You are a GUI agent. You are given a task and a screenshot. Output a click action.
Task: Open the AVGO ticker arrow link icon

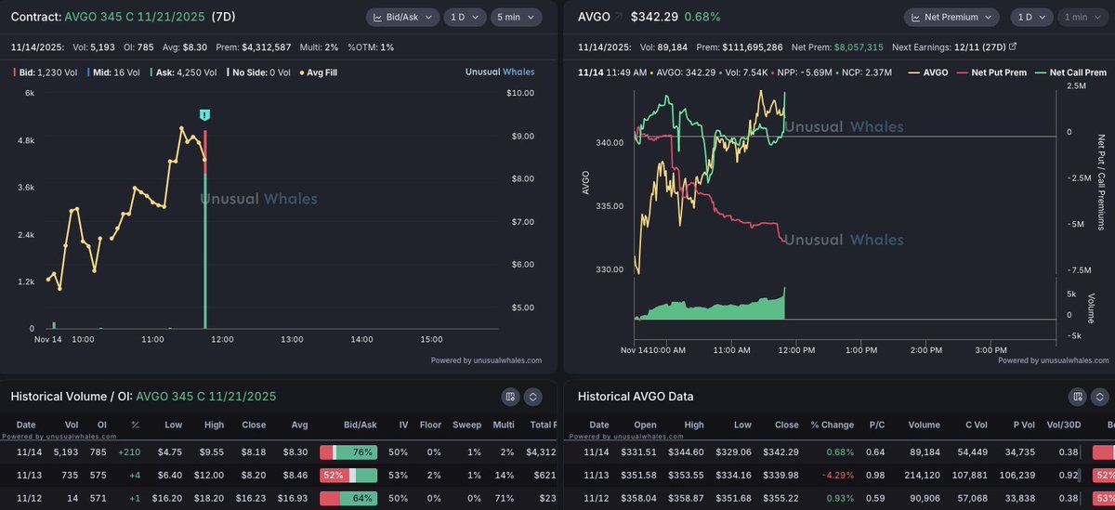618,17
